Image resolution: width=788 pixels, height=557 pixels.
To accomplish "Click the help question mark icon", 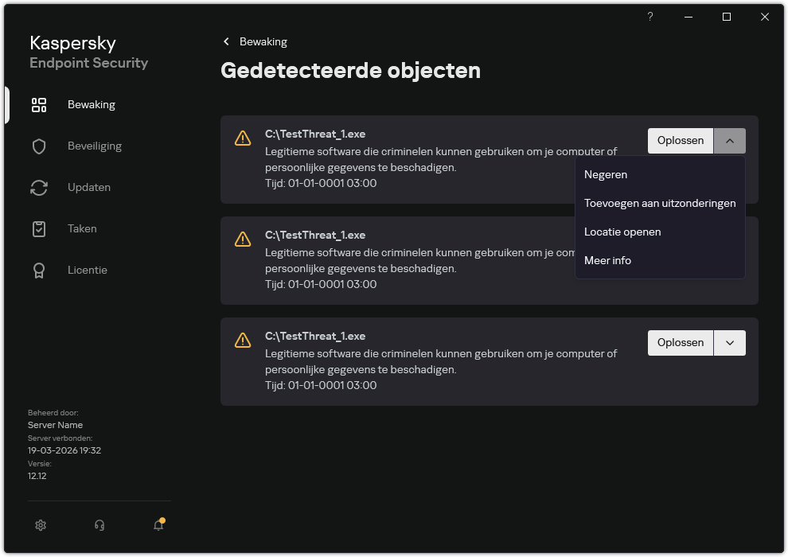I will tap(650, 17).
